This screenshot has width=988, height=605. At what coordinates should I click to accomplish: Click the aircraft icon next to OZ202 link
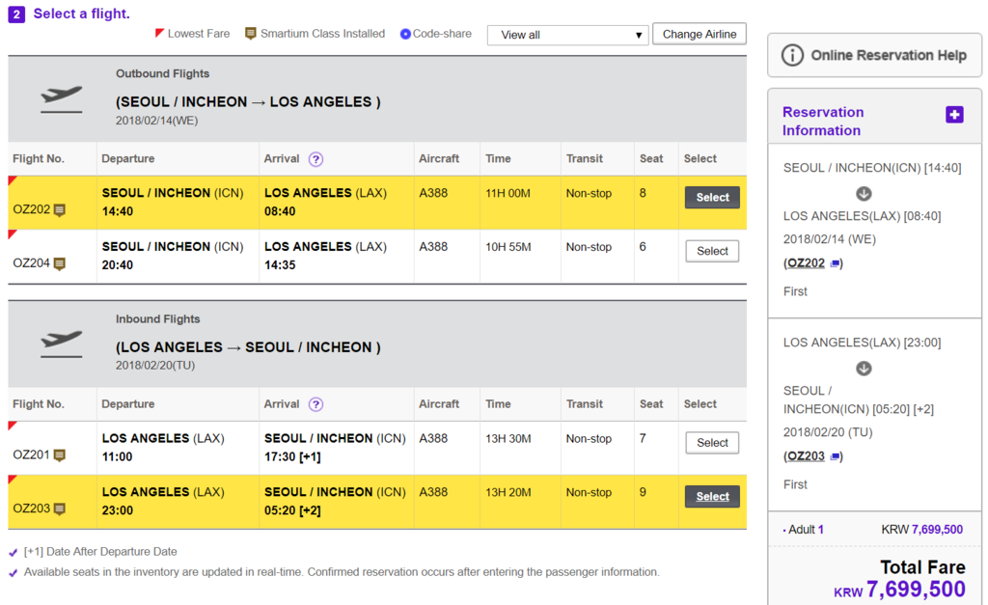[x=835, y=263]
